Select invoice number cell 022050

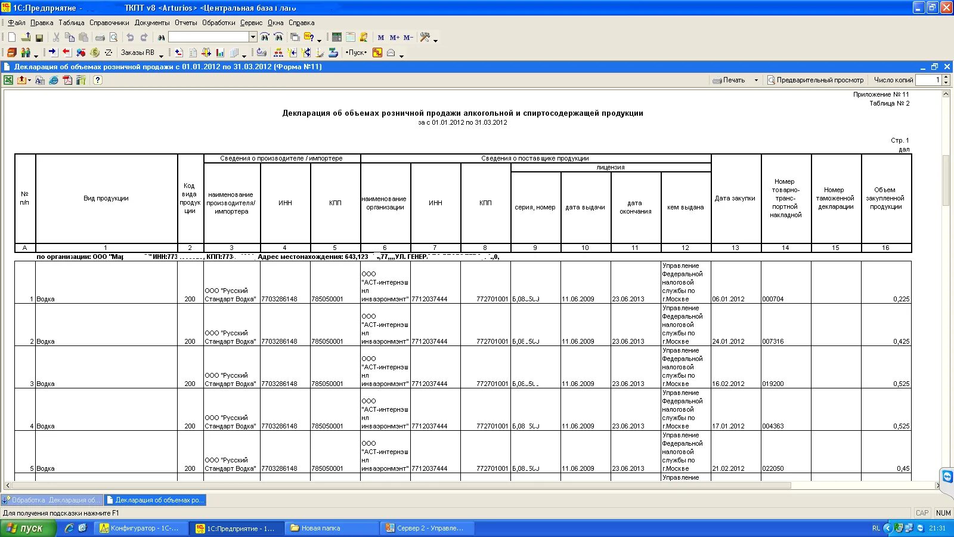pos(786,452)
